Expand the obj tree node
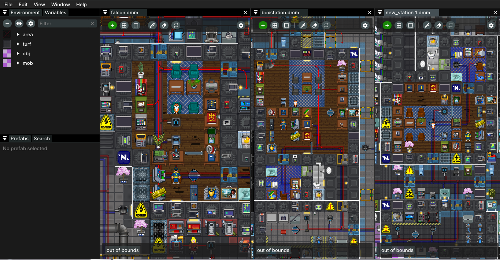Viewport: 500px width, 260px height. tap(18, 53)
